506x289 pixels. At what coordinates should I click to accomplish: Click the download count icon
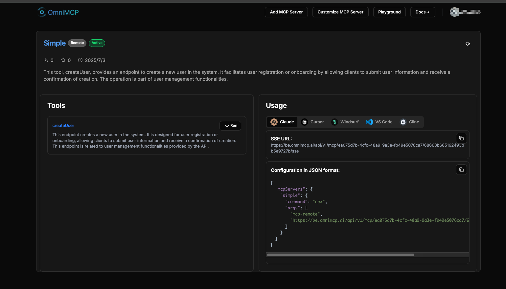[x=46, y=60]
